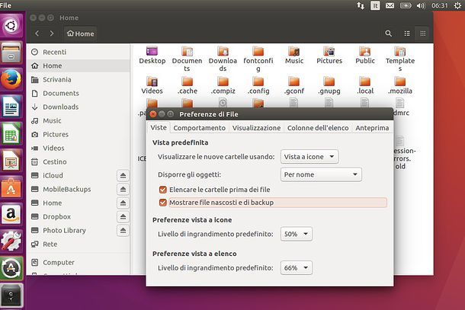Open the mail indicator in top panel
Viewport: 465px width, 310px height.
click(390, 5)
